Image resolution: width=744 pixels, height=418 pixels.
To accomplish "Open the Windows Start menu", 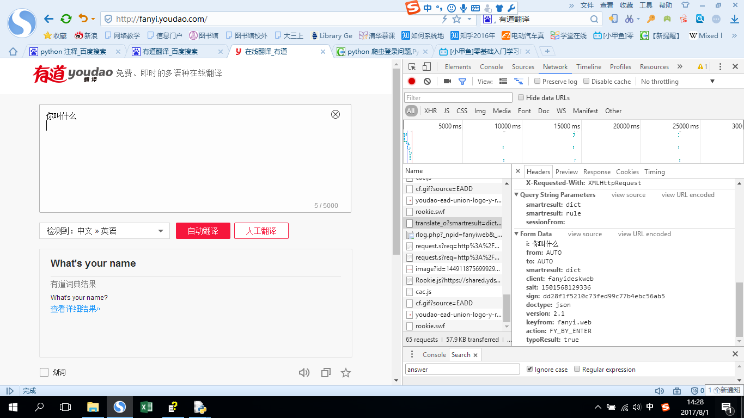I will [x=13, y=407].
